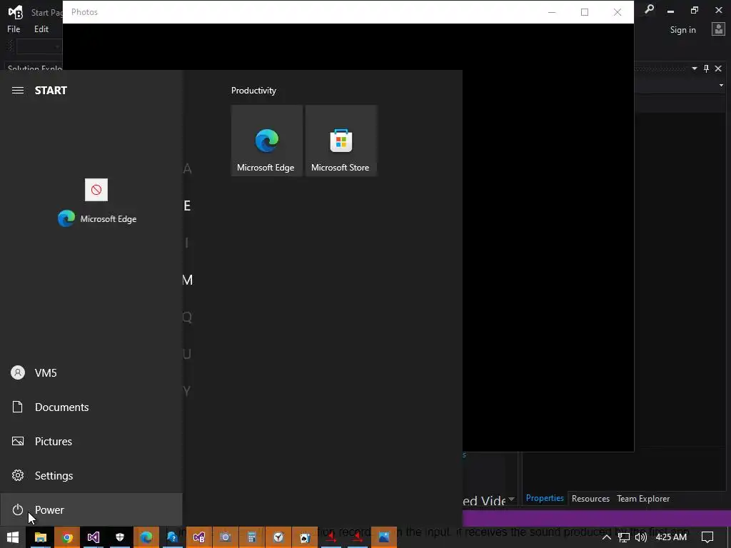Switch to Visual Studio on the taskbar
This screenshot has height=548, width=731.
coord(94,537)
